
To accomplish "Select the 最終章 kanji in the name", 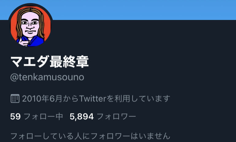I will 69,62.
